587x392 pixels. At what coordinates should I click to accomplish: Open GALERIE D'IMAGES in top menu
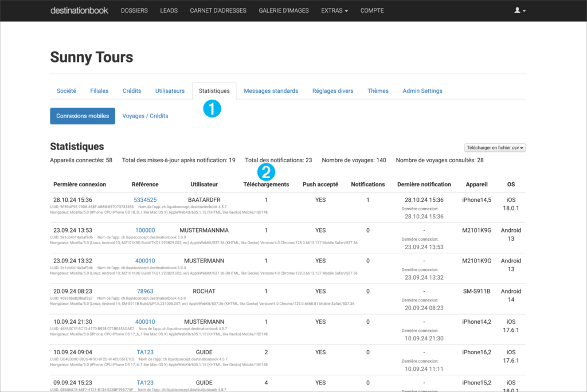coord(283,10)
